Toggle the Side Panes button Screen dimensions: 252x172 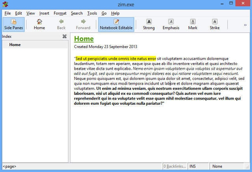14,24
